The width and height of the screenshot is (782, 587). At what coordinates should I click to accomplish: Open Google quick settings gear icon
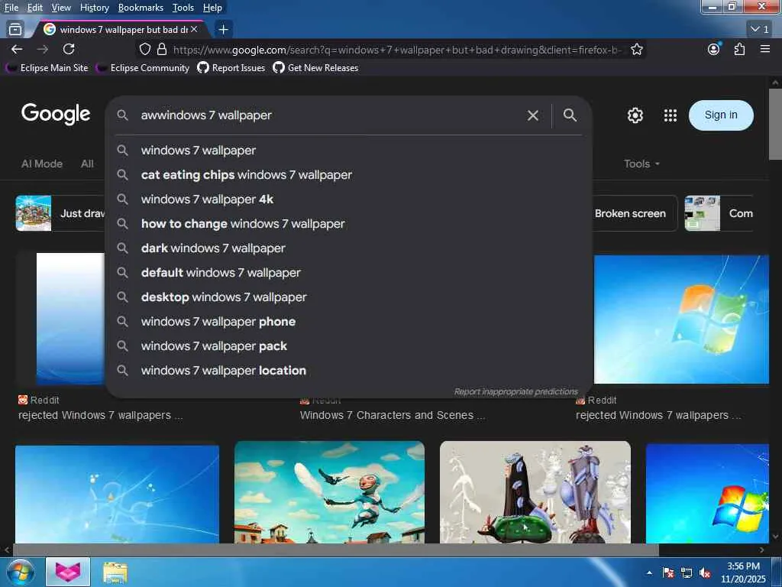[x=635, y=115]
